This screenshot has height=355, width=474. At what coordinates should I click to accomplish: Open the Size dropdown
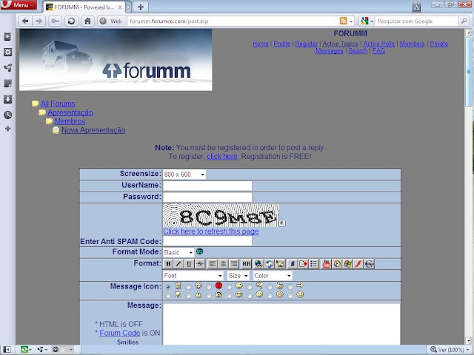point(238,276)
